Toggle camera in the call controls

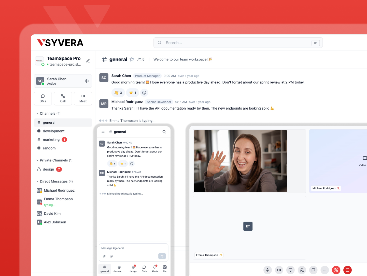click(x=279, y=270)
